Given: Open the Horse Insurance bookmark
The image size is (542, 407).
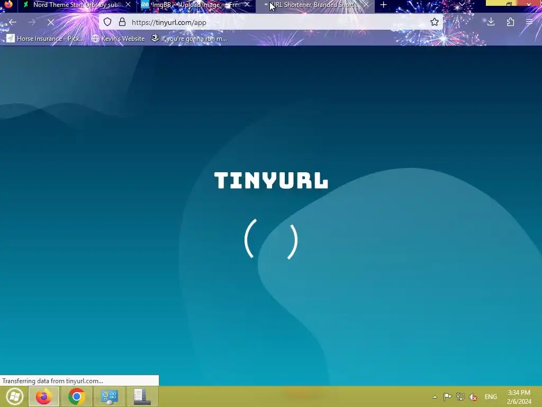Looking at the screenshot, I should [46, 38].
